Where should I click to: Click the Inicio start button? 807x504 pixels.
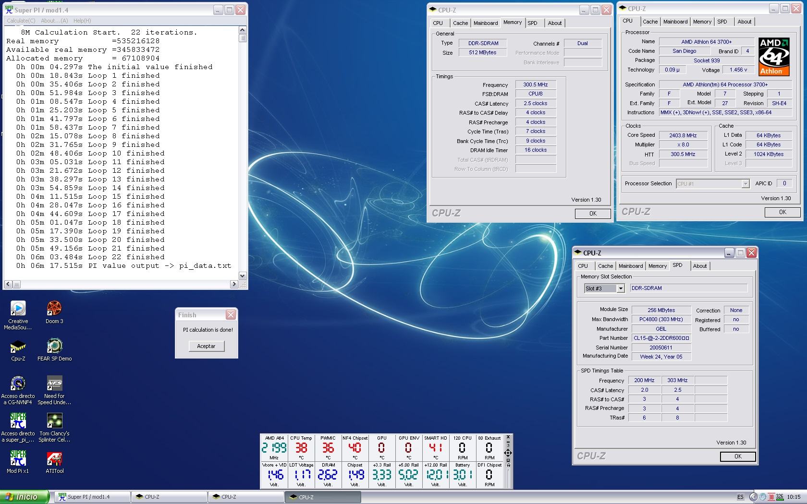[x=24, y=497]
